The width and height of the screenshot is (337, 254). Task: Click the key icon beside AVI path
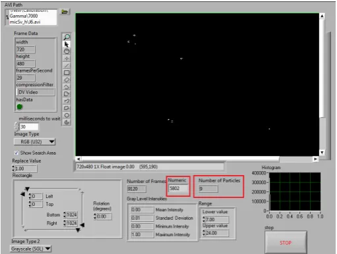click(7, 16)
